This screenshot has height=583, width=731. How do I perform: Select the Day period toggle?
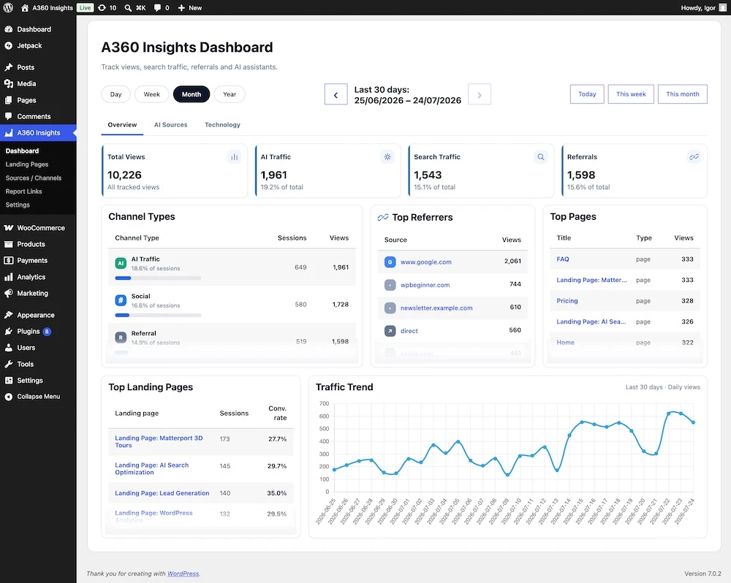115,94
